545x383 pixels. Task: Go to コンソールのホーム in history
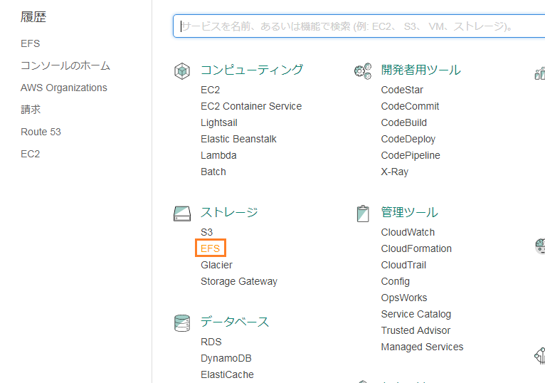pos(65,65)
